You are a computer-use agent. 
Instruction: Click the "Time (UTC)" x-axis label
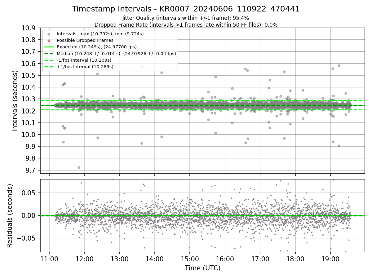pos(202,268)
